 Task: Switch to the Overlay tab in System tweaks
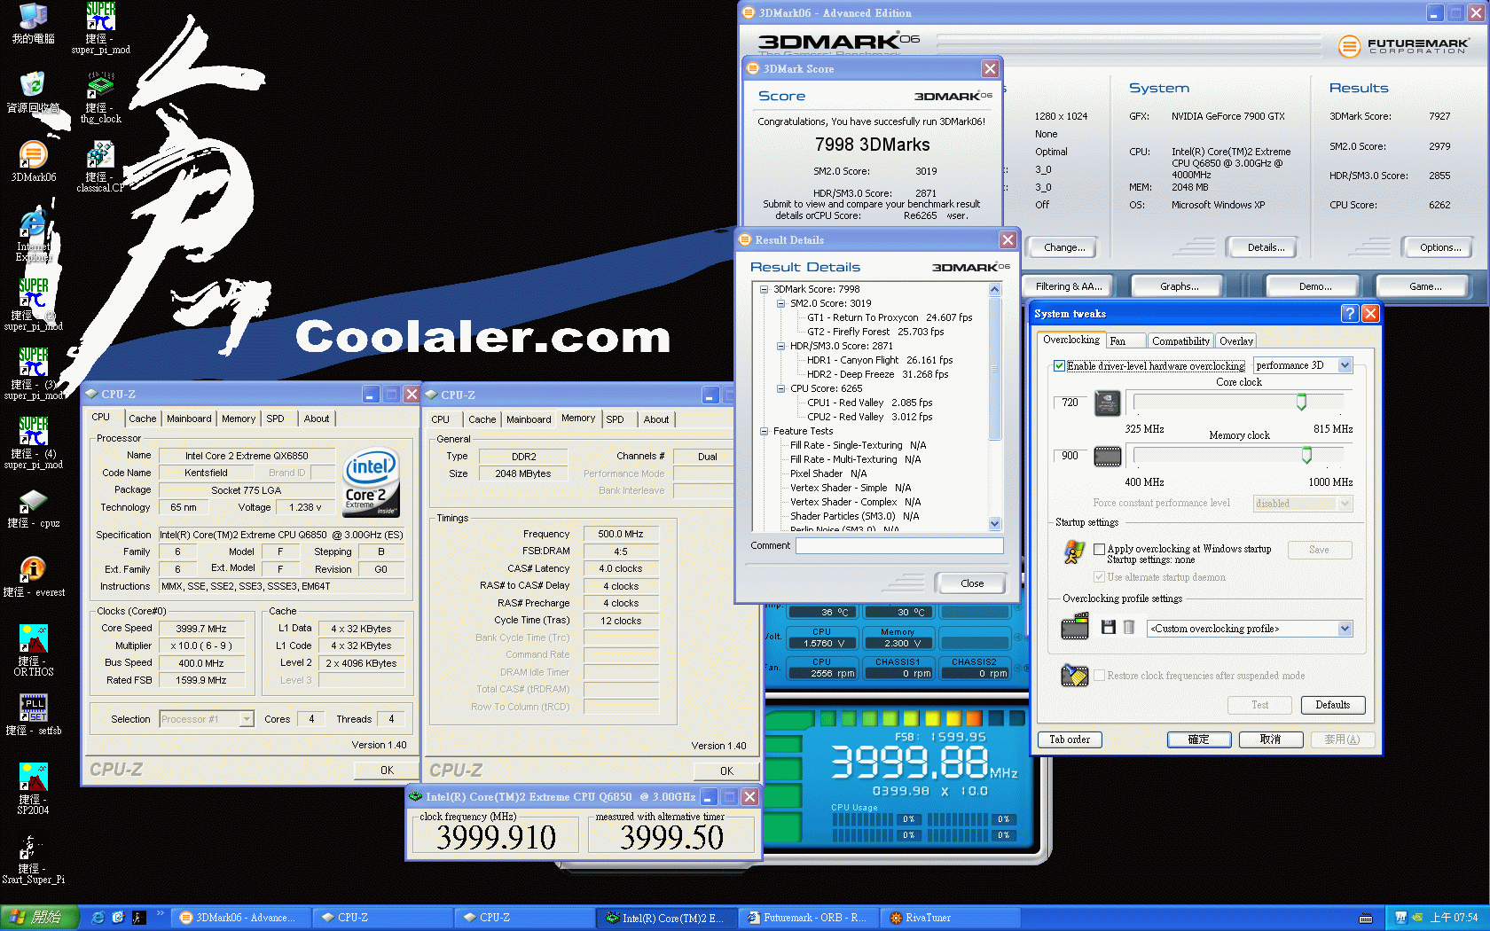[1235, 341]
